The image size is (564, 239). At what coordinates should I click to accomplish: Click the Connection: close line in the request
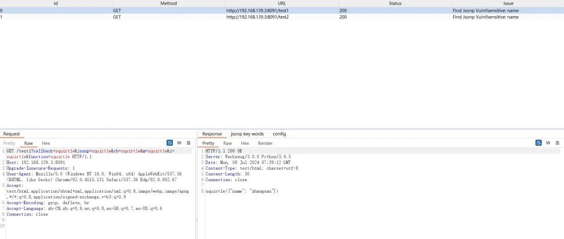coord(27,214)
